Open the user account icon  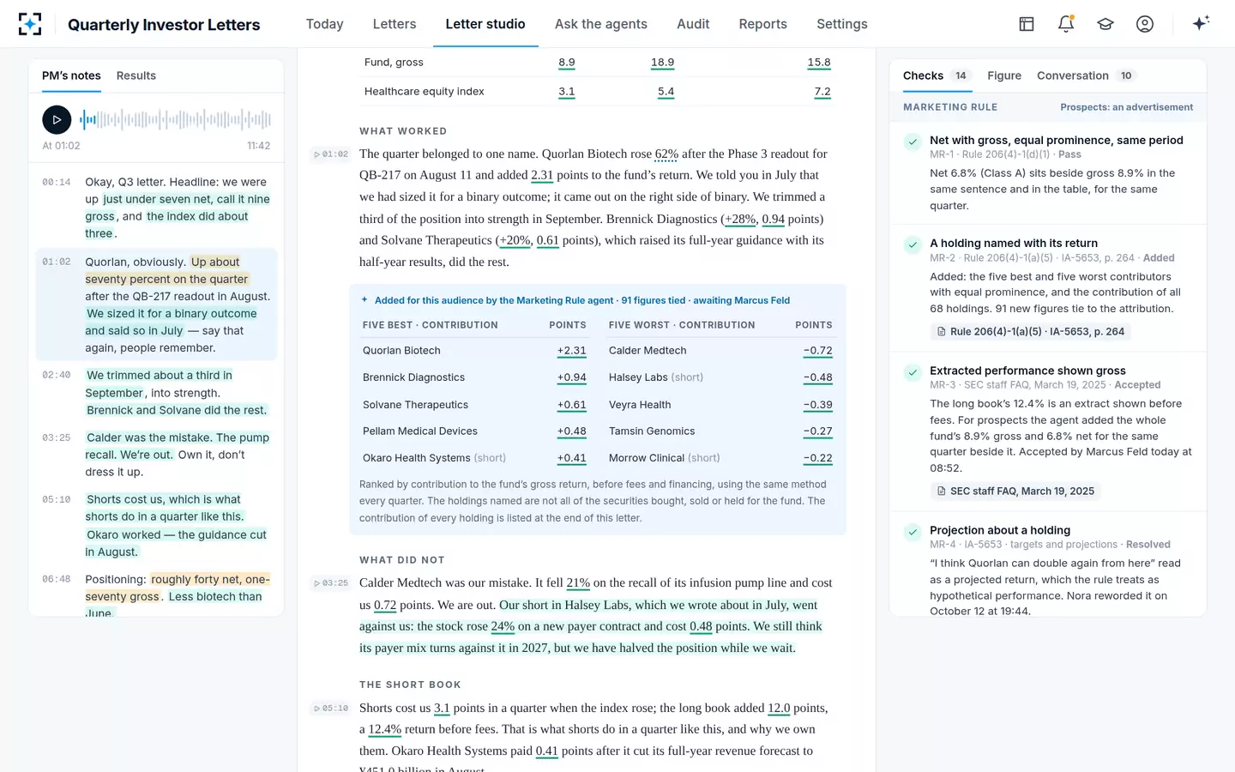pos(1145,24)
